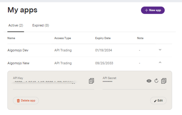Create a new app
182x115 pixels.
pyautogui.click(x=153, y=10)
